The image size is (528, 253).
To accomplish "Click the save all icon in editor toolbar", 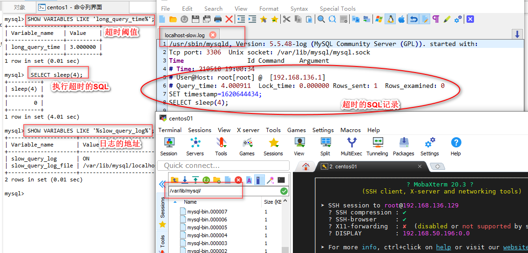I will (207, 19).
